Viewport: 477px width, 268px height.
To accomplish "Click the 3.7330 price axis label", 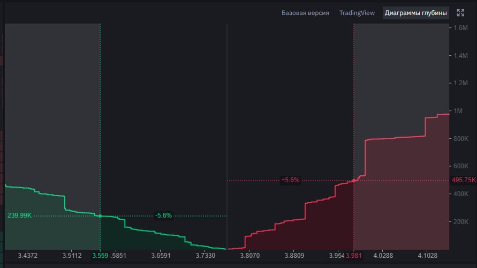I will click(206, 256).
